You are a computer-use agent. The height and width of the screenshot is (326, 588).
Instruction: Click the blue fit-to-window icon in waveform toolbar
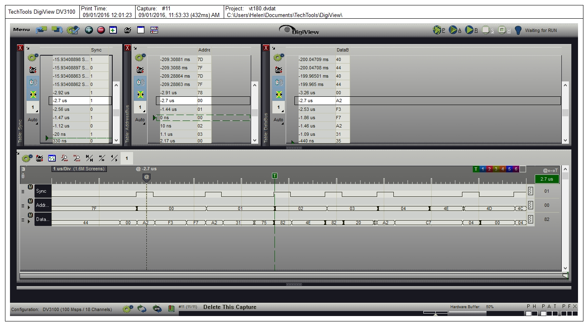coord(52,158)
